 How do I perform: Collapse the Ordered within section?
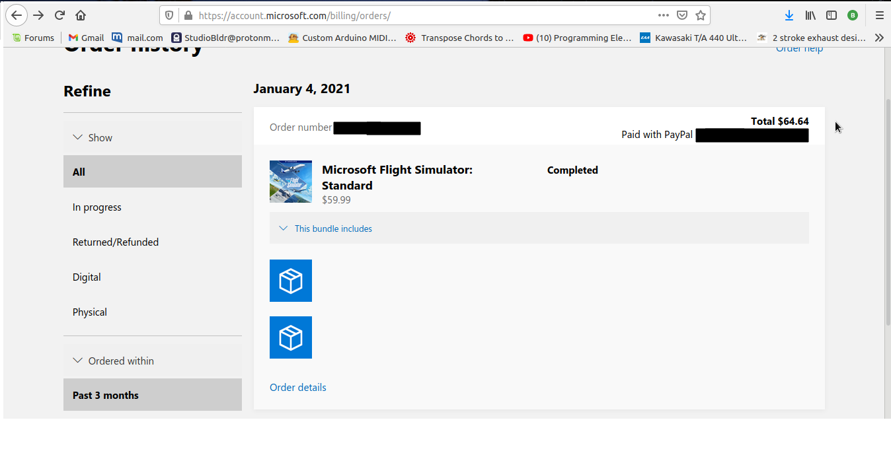[153, 361]
